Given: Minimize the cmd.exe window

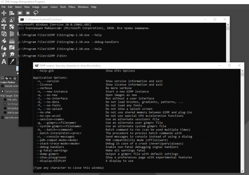Looking at the screenshot, I should [205, 19].
